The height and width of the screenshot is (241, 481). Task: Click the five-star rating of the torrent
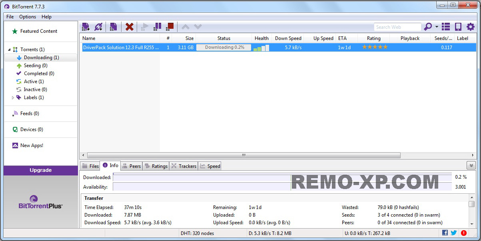tap(375, 47)
